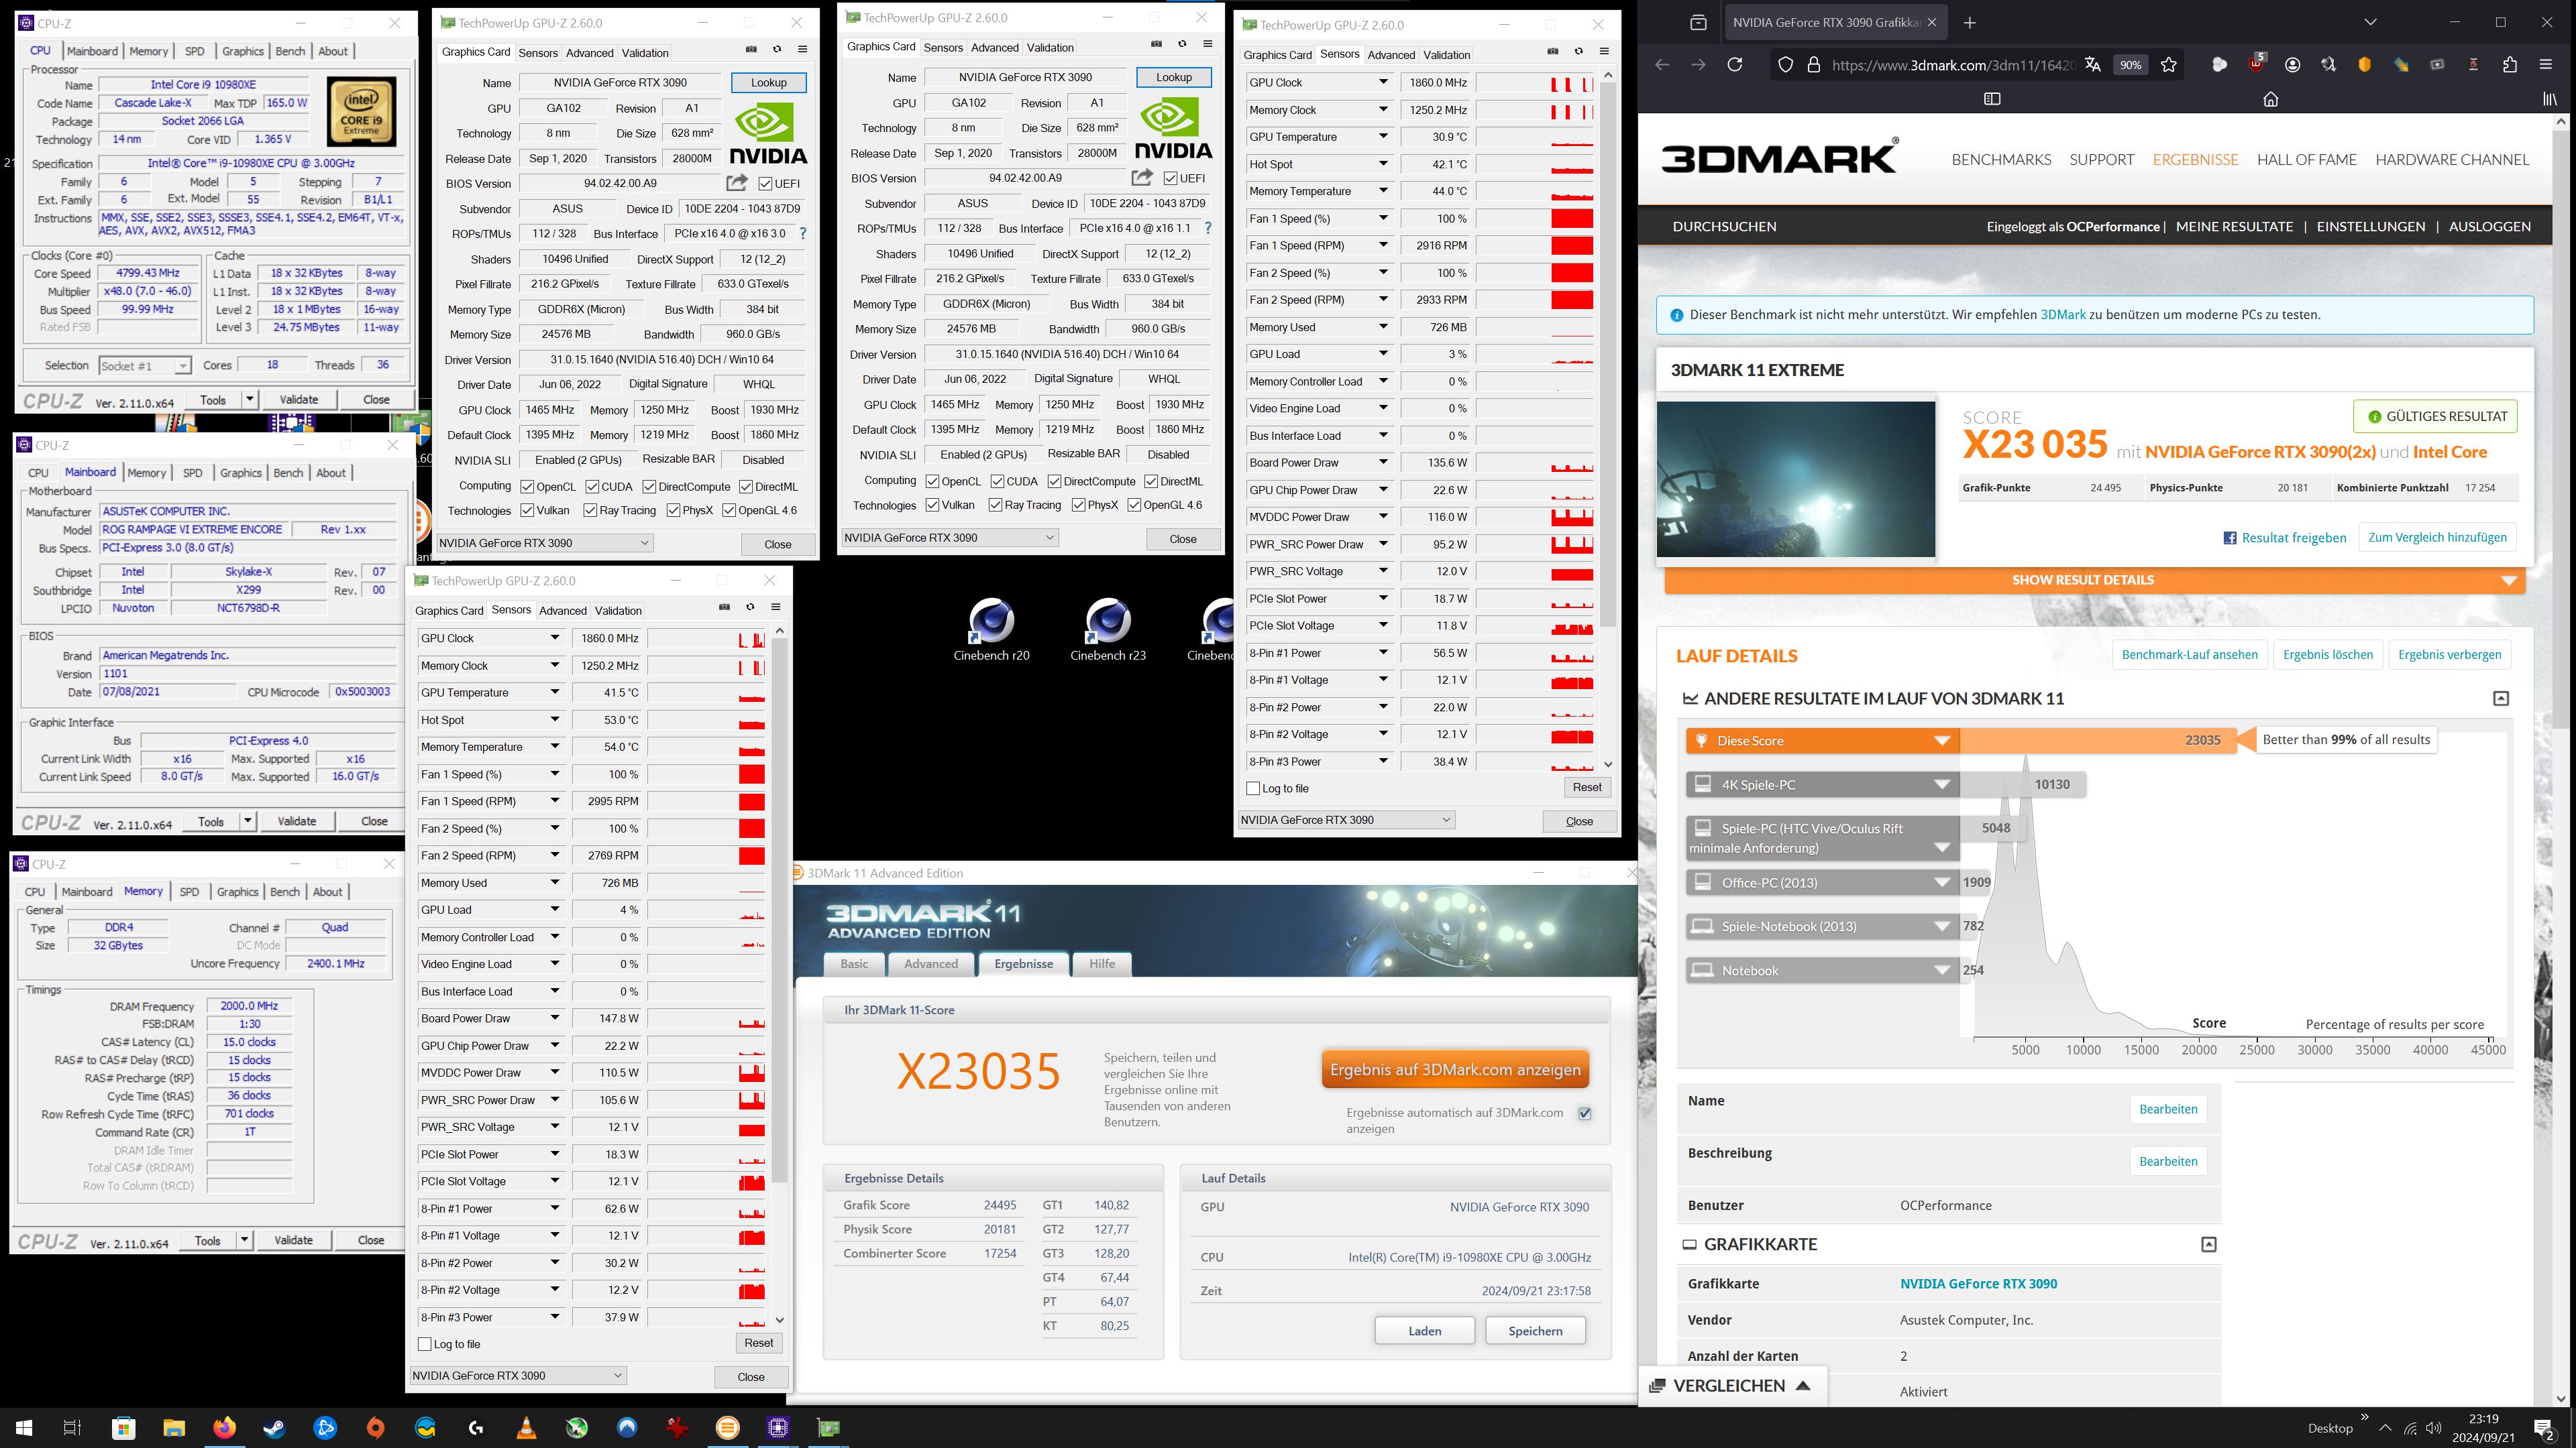Toggle Ray Tracing checkbox in x16 3.0 GPU-Z window
Screen dimensions: 2576x1448
590,511
